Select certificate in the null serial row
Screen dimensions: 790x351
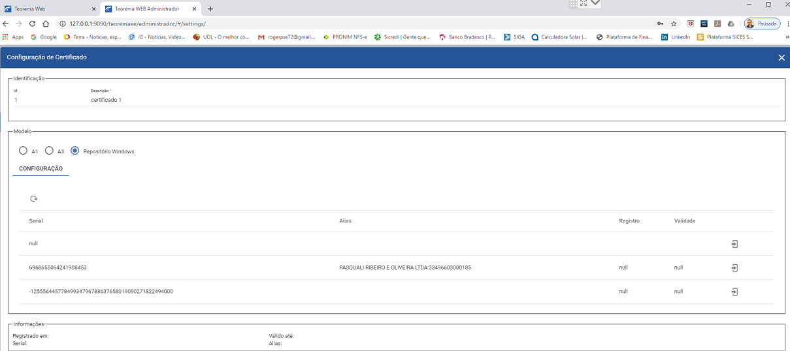(734, 244)
